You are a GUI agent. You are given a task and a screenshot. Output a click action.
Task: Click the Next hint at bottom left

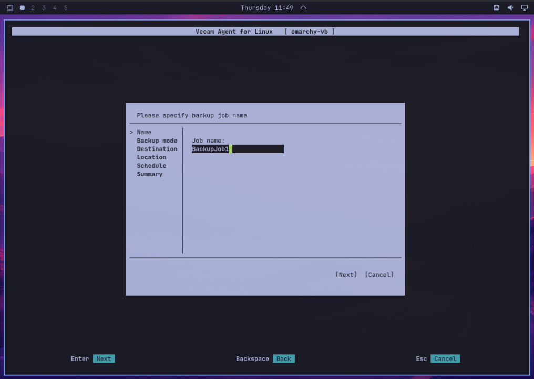tap(104, 358)
